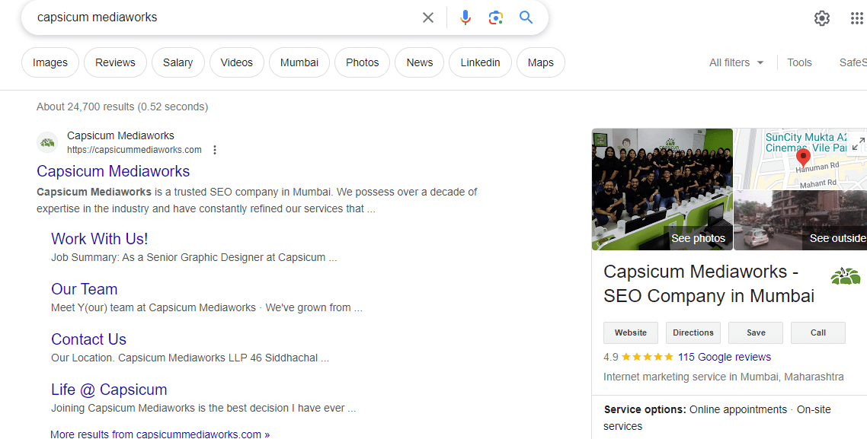Open search Tools
867x439 pixels.
799,62
